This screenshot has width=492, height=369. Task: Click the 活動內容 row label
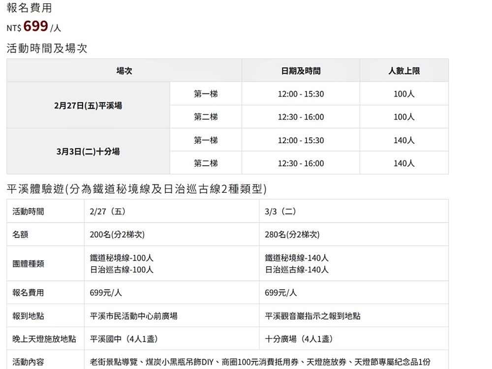click(28, 362)
